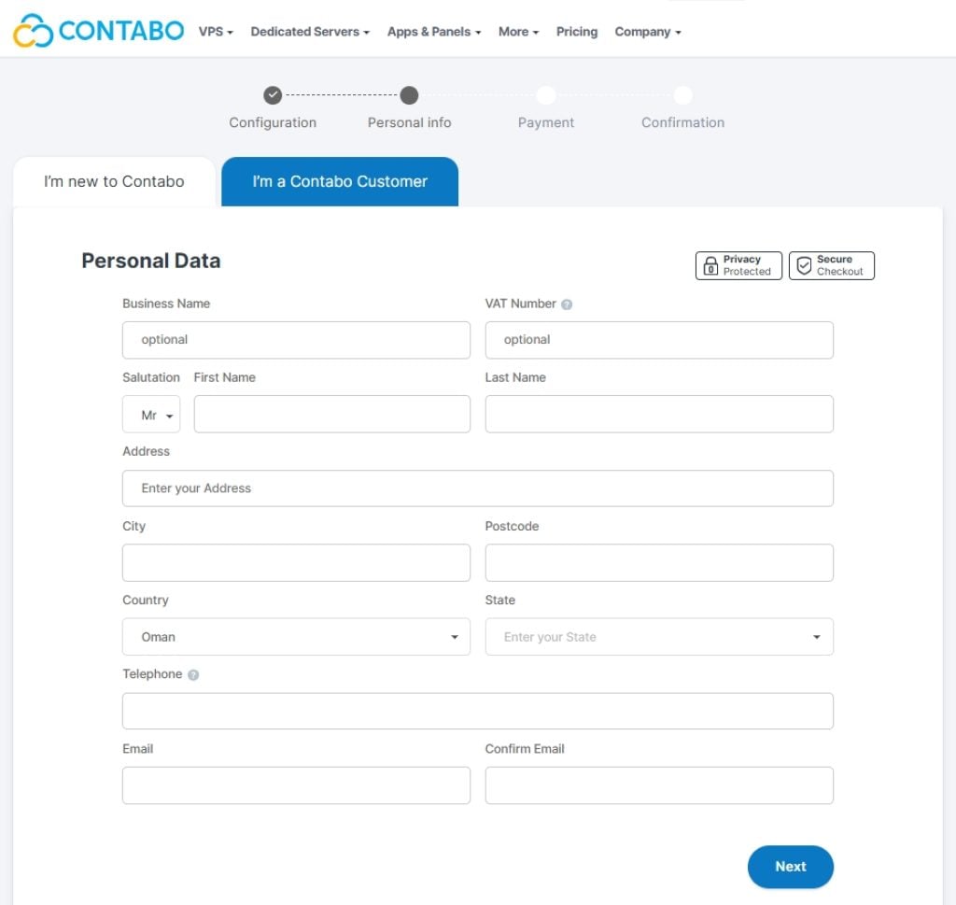This screenshot has width=956, height=905.
Task: Open the Telephone help tooltip
Action: (x=191, y=674)
